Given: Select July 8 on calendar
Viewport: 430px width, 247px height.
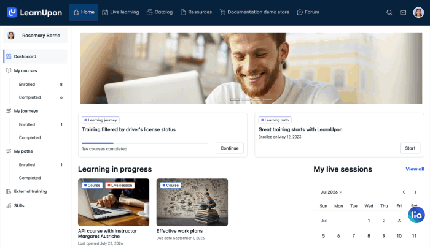Looking at the screenshot, I should 369,235.
